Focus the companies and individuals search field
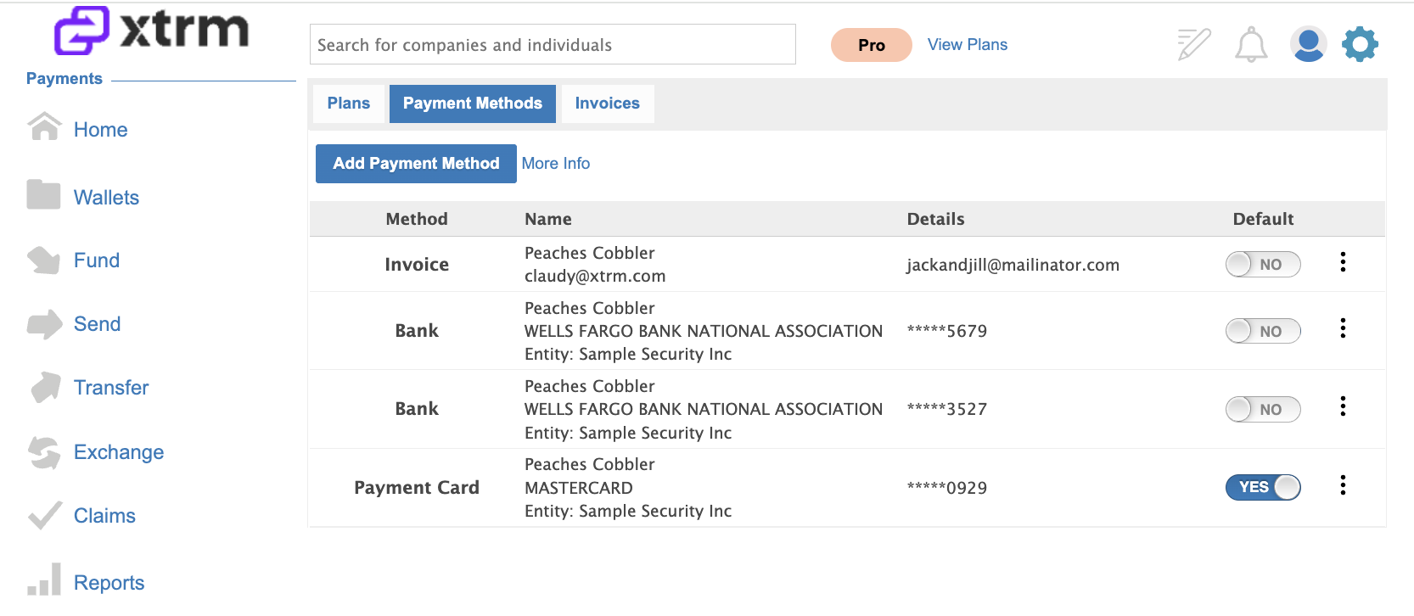1414x616 pixels. point(553,44)
